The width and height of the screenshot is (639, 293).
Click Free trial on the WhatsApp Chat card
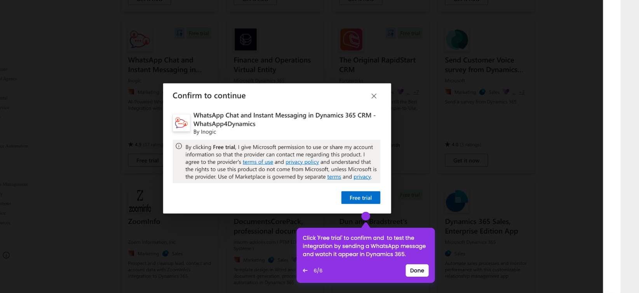point(147,160)
